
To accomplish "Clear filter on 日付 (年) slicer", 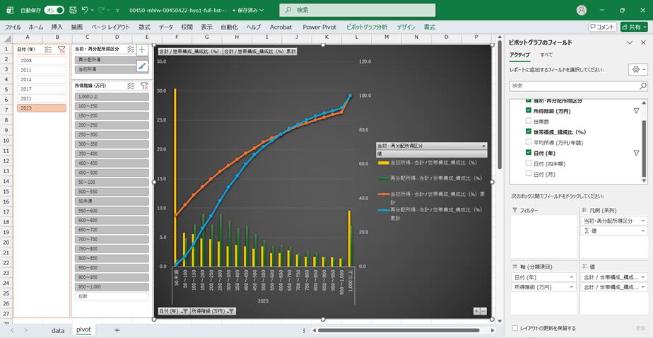I will click(x=61, y=49).
